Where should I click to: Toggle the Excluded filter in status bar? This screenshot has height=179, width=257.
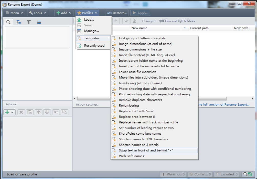click(x=226, y=174)
